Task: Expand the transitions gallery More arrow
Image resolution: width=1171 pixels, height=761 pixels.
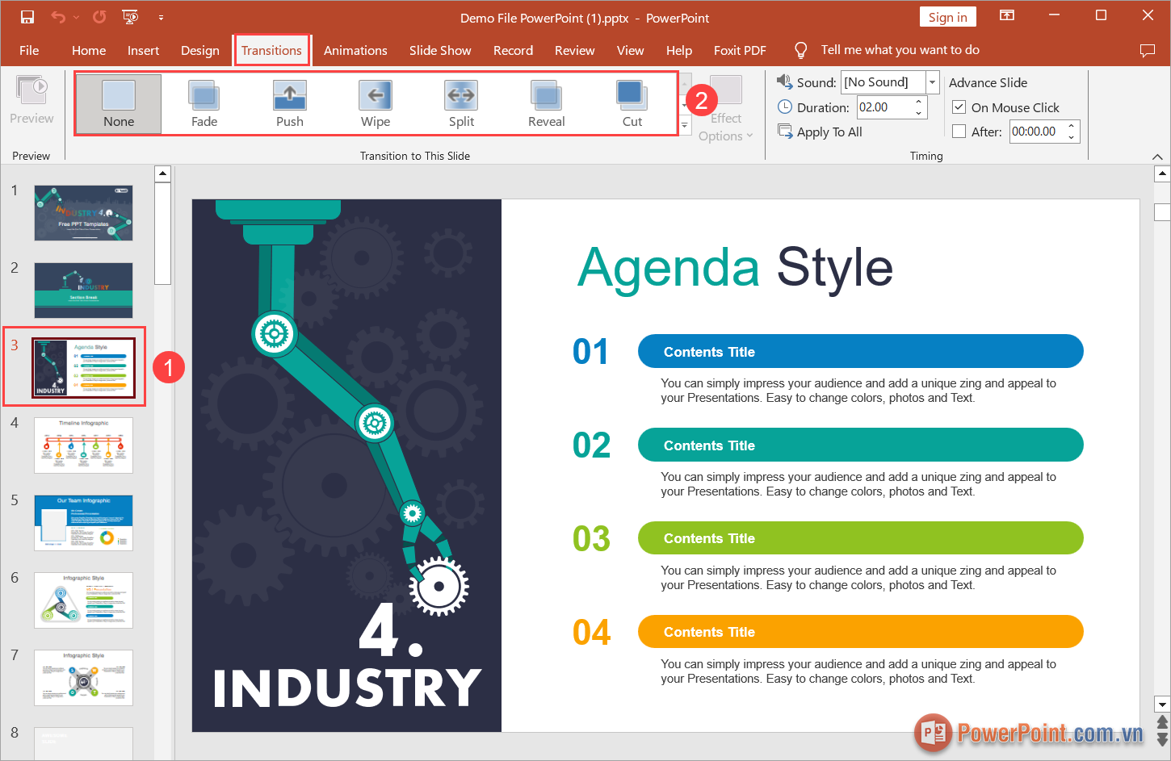Action: pos(685,126)
